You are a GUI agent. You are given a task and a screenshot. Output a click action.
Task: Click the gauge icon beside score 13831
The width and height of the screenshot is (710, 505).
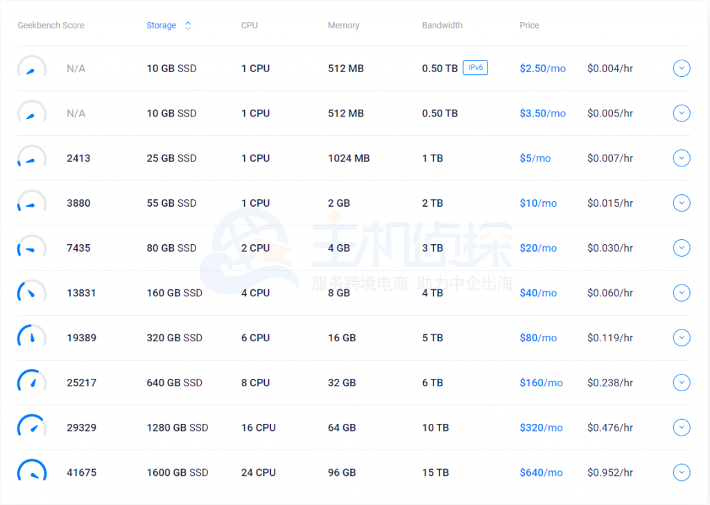point(31,293)
